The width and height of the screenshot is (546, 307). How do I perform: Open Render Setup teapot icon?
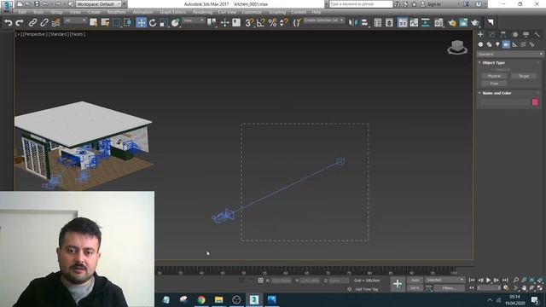click(452, 23)
